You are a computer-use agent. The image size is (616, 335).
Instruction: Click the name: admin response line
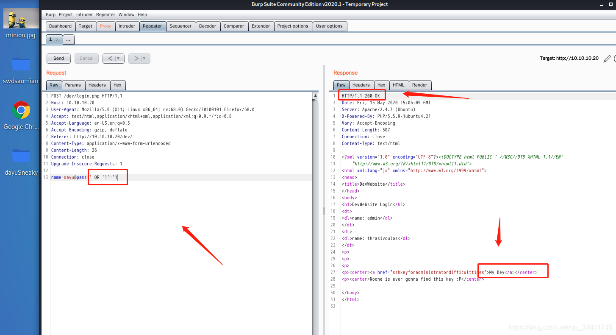tap(367, 218)
